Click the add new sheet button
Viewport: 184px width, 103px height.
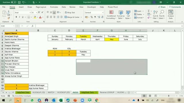[129, 92]
